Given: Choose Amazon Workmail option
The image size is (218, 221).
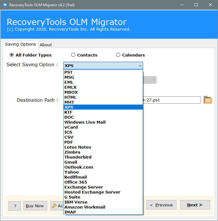Looking at the screenshot, I should pos(103,207).
